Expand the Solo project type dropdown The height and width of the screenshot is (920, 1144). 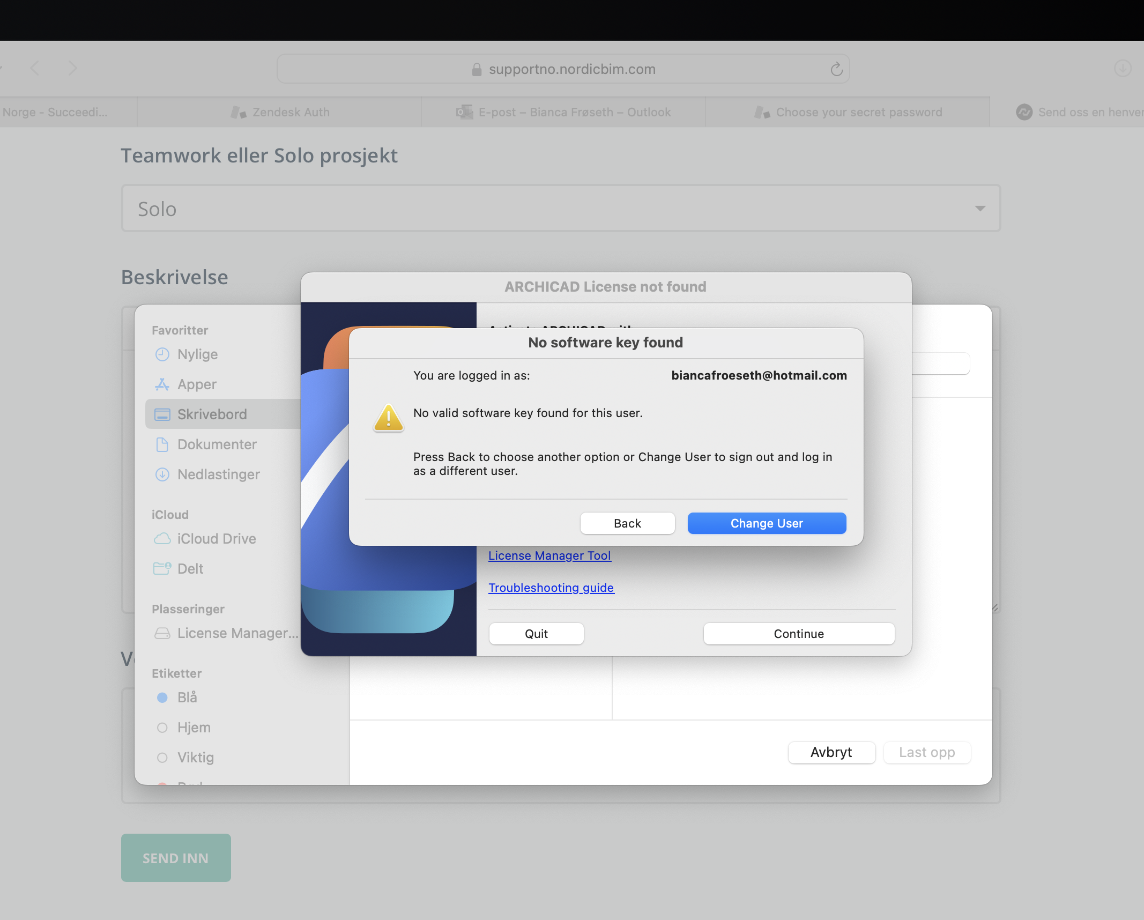pos(561,209)
